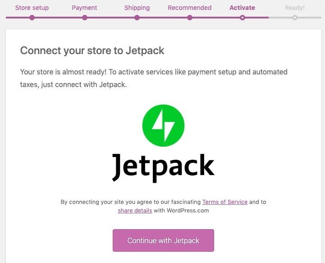Go to the Store setup step
The image size is (325, 263).
[32, 8]
